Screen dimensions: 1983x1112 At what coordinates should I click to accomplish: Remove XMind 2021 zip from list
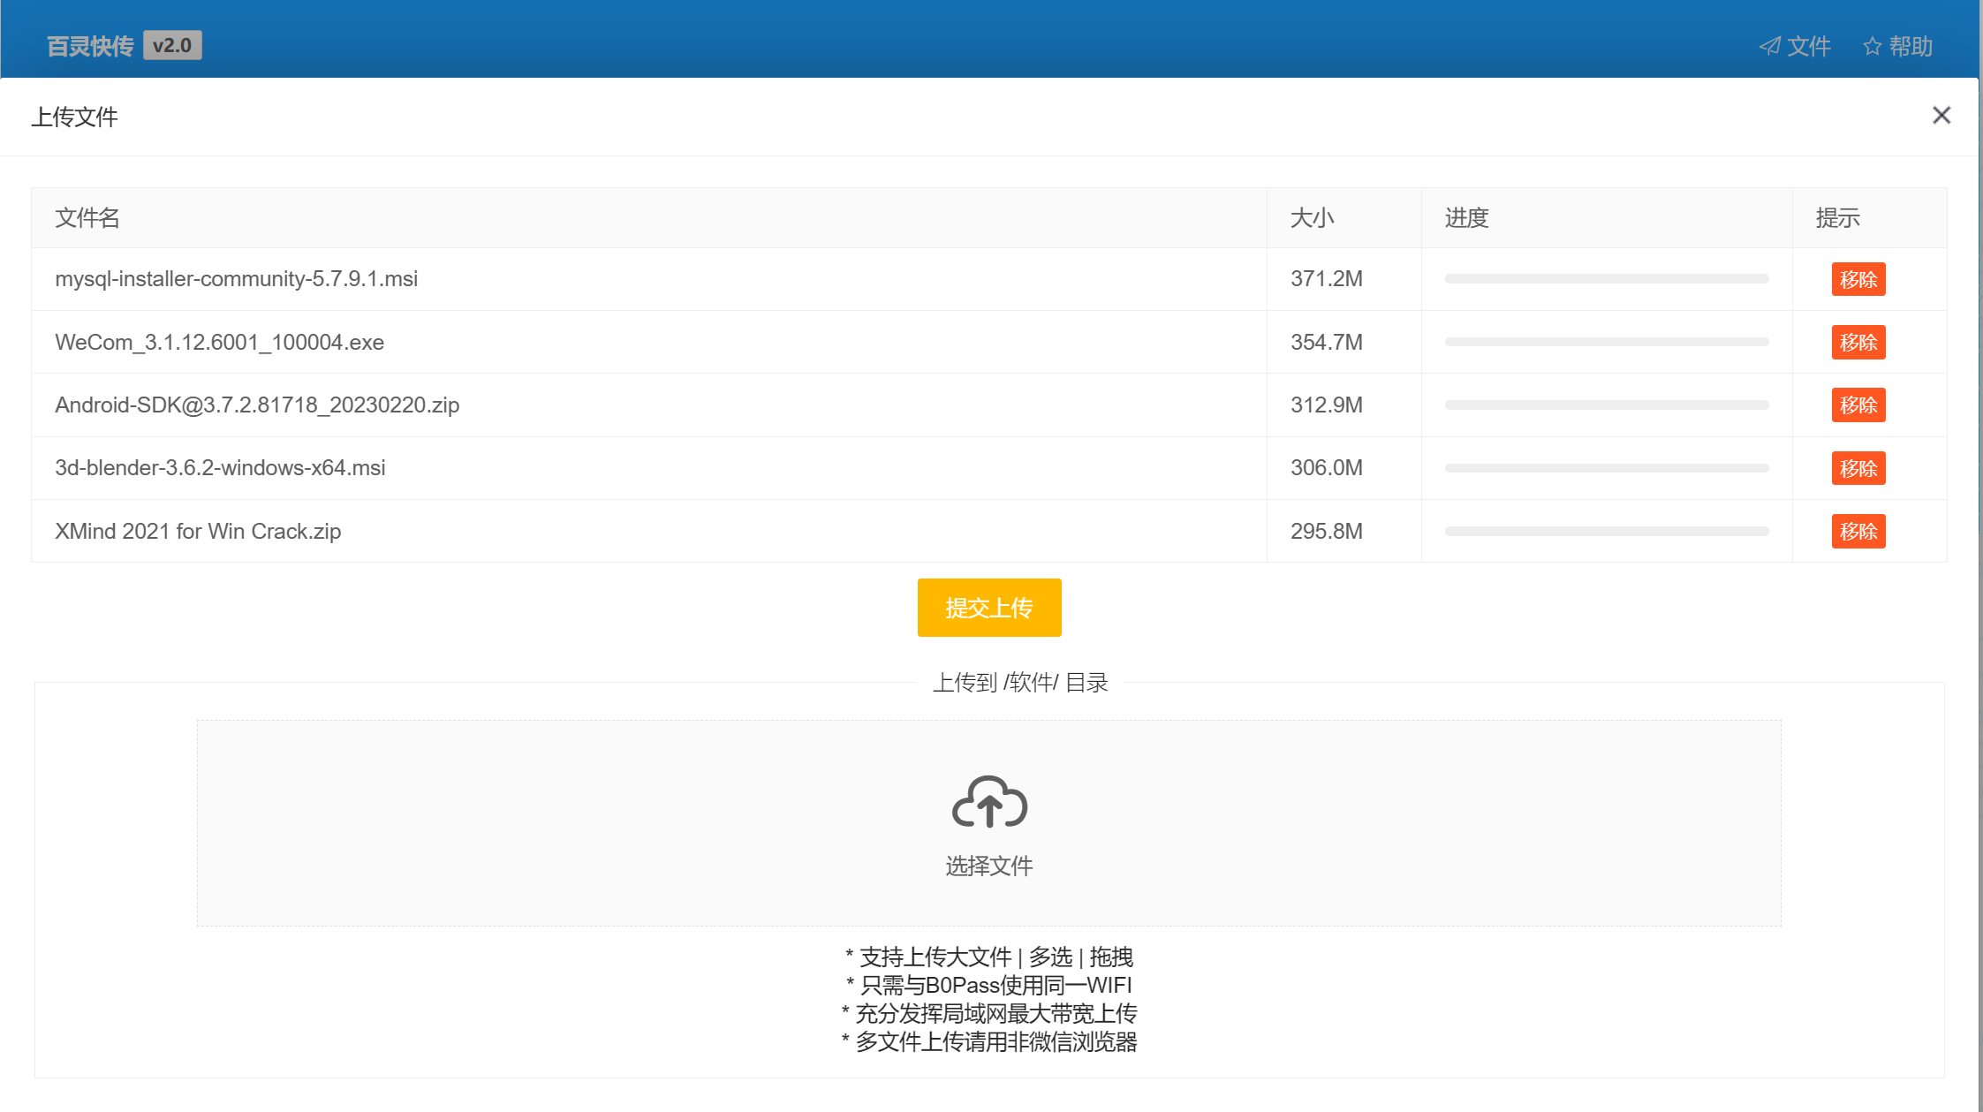(x=1858, y=532)
